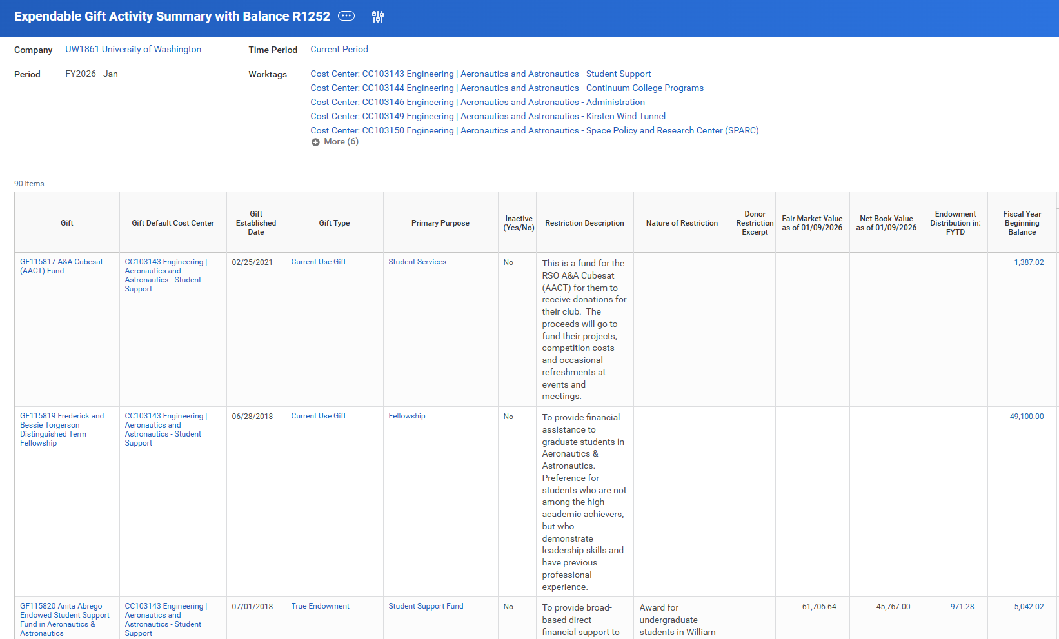This screenshot has height=639, width=1059.
Task: Select the "90 items" count above the table
Action: 29,184
